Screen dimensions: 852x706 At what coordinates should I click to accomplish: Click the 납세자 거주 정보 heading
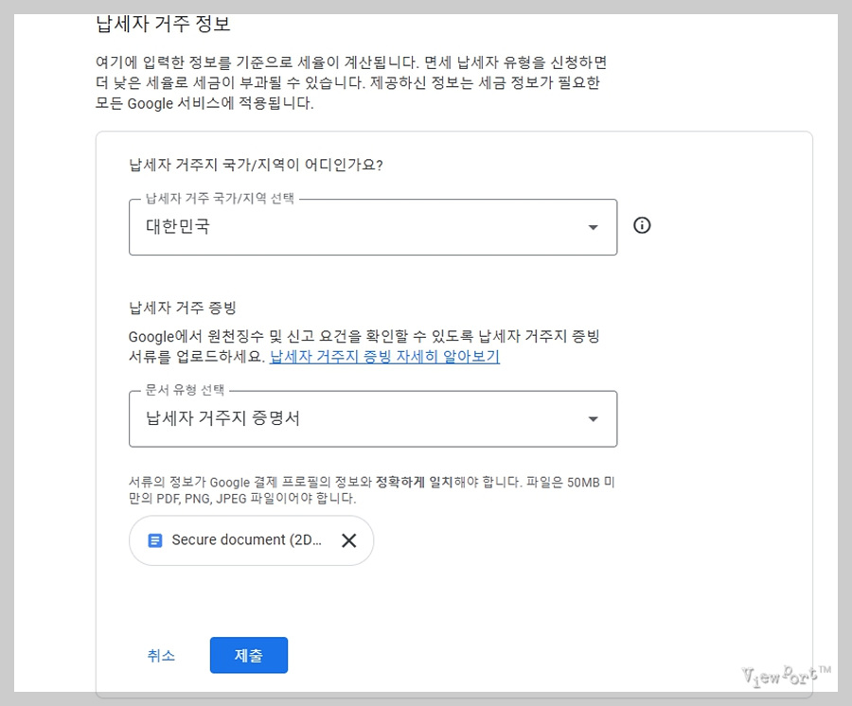[x=163, y=24]
